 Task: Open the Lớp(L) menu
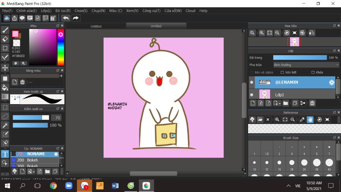[x=46, y=11]
